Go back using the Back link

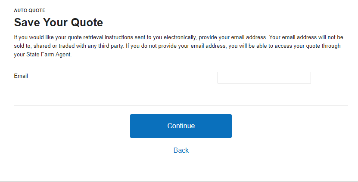[181, 150]
